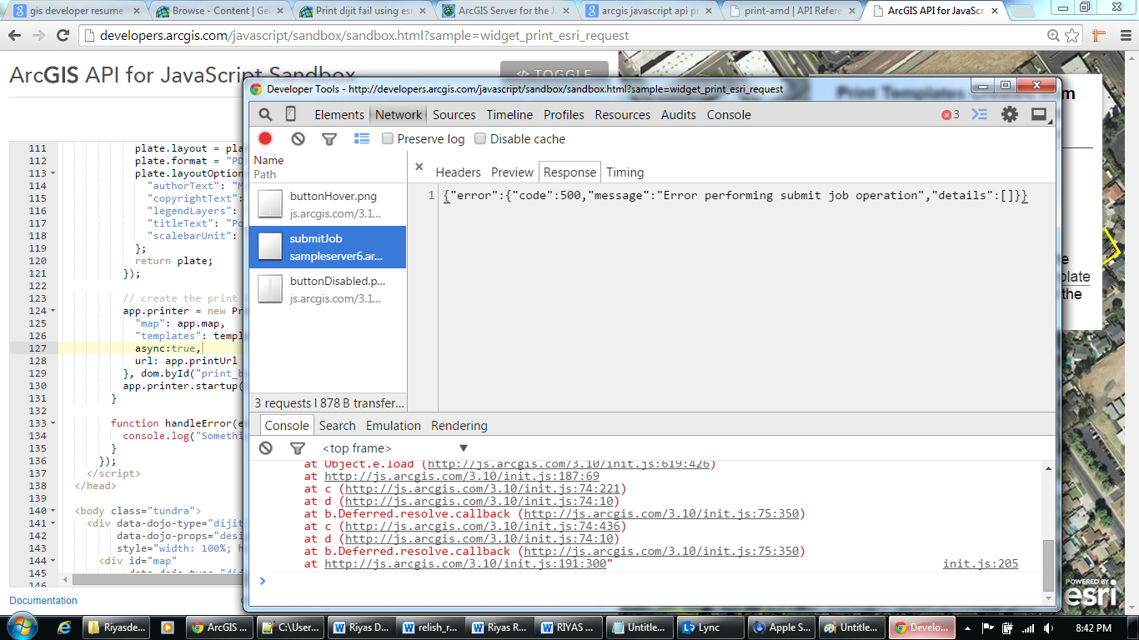Click the Chrome address bar URL

point(365,36)
